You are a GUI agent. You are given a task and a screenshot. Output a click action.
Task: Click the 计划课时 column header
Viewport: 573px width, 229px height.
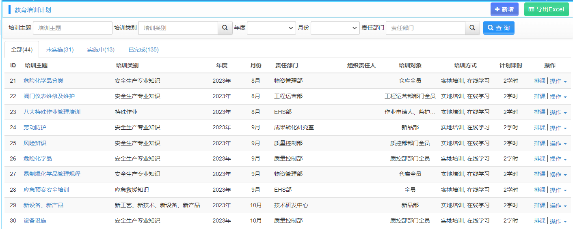(x=511, y=65)
